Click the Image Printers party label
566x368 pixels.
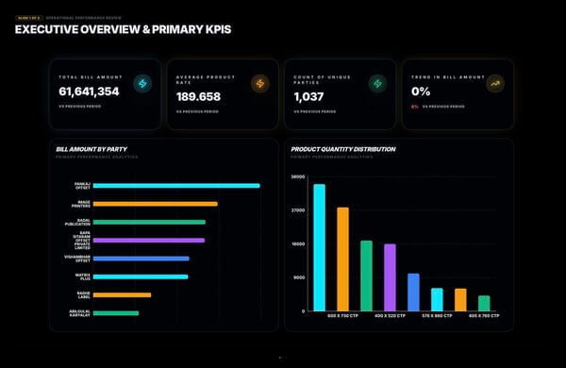coord(81,204)
